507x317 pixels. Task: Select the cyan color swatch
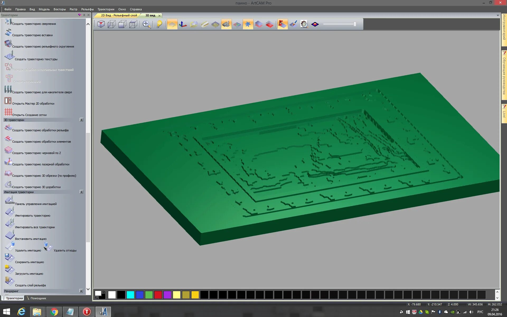130,295
